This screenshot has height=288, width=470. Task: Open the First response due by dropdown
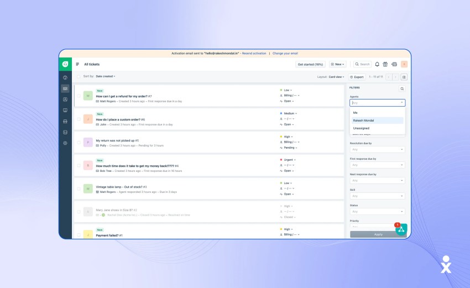(x=377, y=165)
